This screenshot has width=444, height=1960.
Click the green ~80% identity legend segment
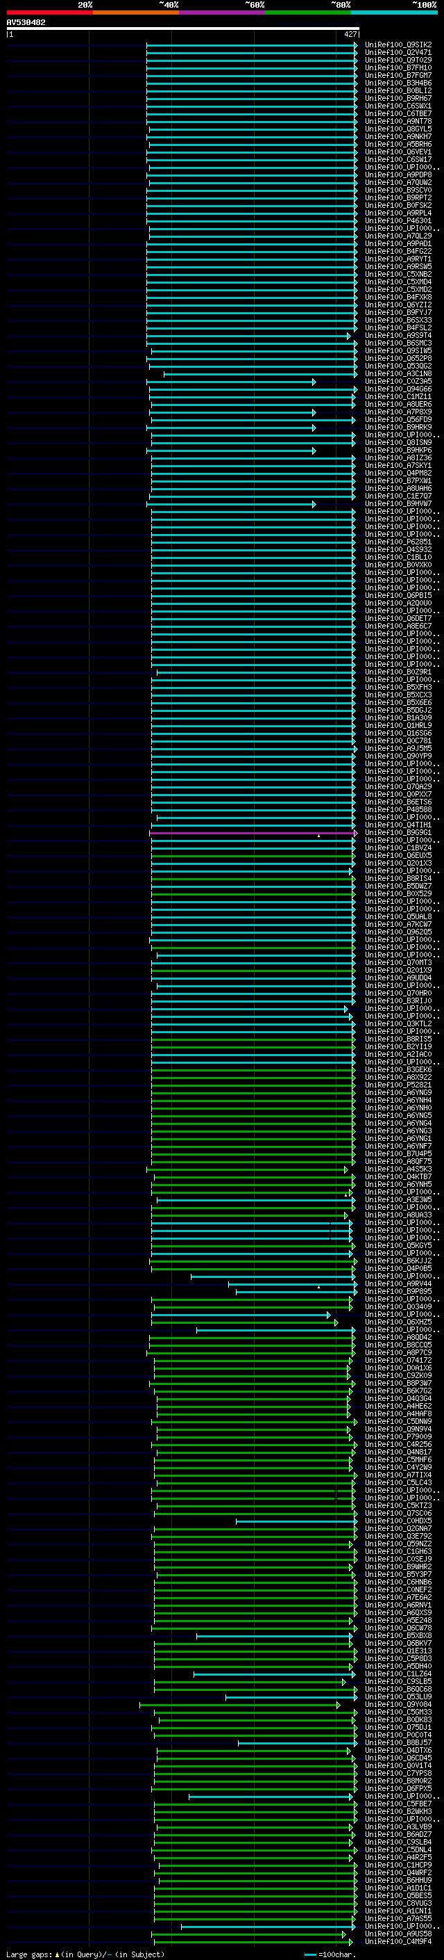308,13
